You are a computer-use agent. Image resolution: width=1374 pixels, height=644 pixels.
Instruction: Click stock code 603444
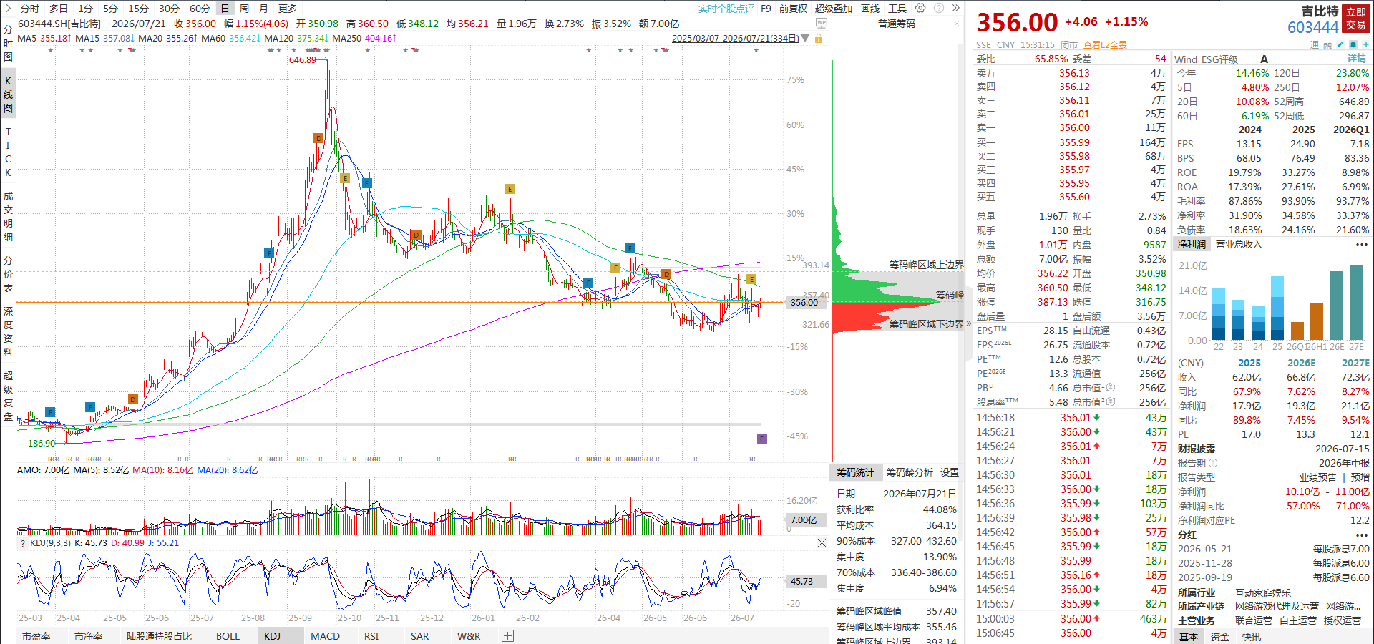tap(1312, 27)
